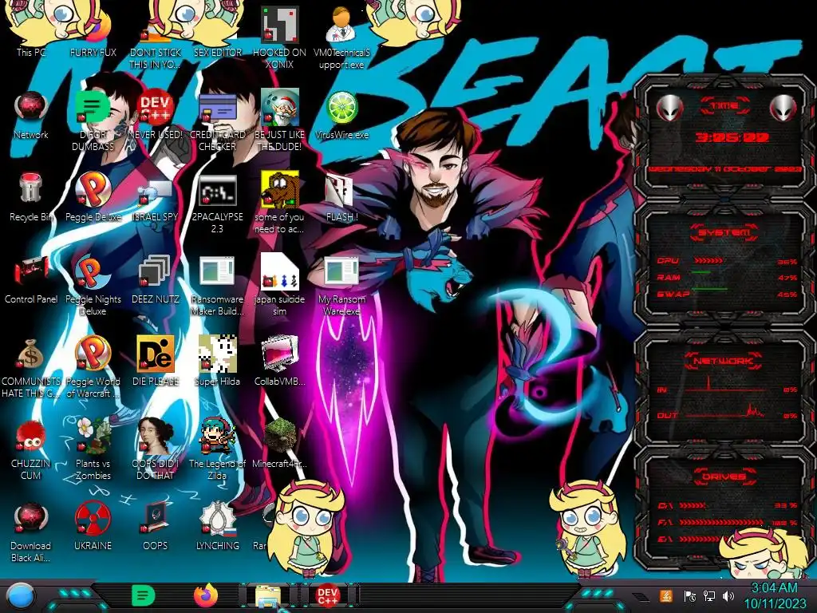817x613 pixels.
Task: Select the Peggle World of Warcraft icon
Action: 93,366
